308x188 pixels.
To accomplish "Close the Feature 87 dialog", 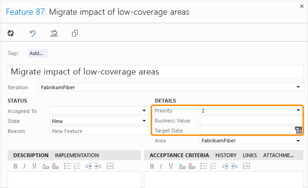I will 302,6.
